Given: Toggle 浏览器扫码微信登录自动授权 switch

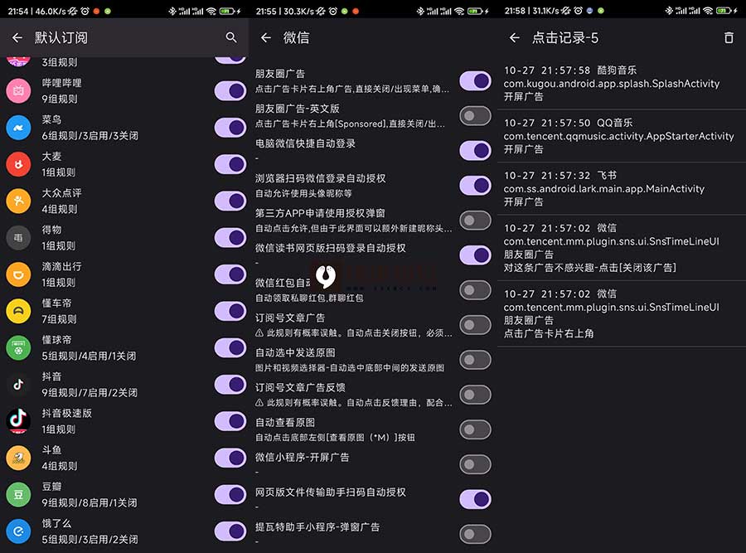Looking at the screenshot, I should [475, 186].
